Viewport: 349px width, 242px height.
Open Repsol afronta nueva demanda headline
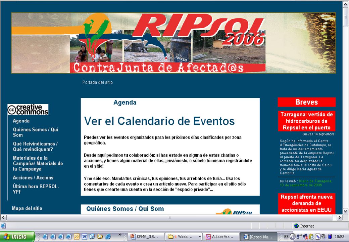point(306,203)
